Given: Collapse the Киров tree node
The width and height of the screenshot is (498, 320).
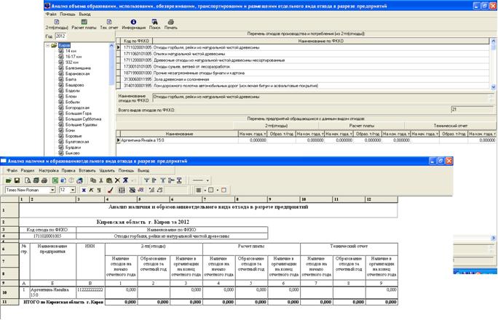Looking at the screenshot, I should pos(47,44).
